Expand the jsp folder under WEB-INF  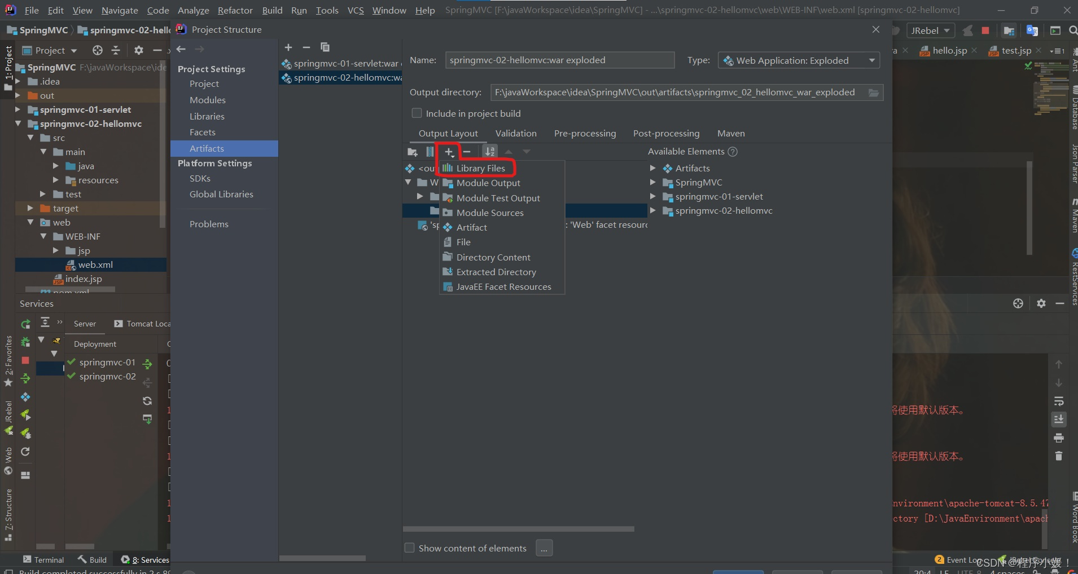tap(55, 250)
